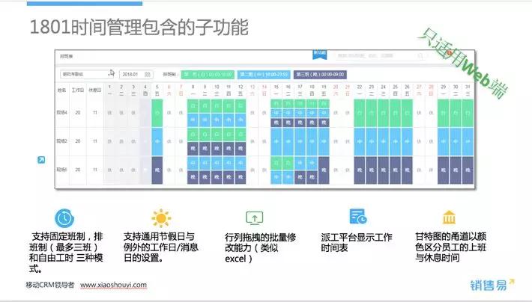Click the 排班表 tab title
532x302 pixels.
pyautogui.click(x=67, y=56)
